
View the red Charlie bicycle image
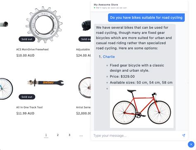point(142,107)
